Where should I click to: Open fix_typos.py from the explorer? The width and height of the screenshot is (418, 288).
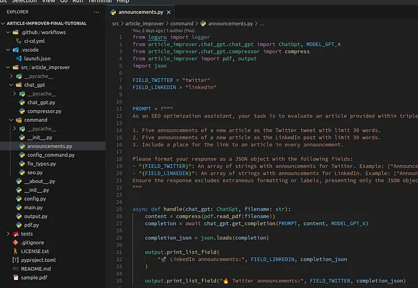[42, 164]
